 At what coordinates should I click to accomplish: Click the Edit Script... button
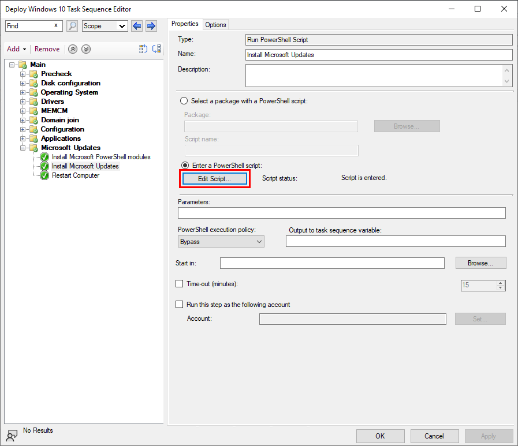(x=215, y=179)
